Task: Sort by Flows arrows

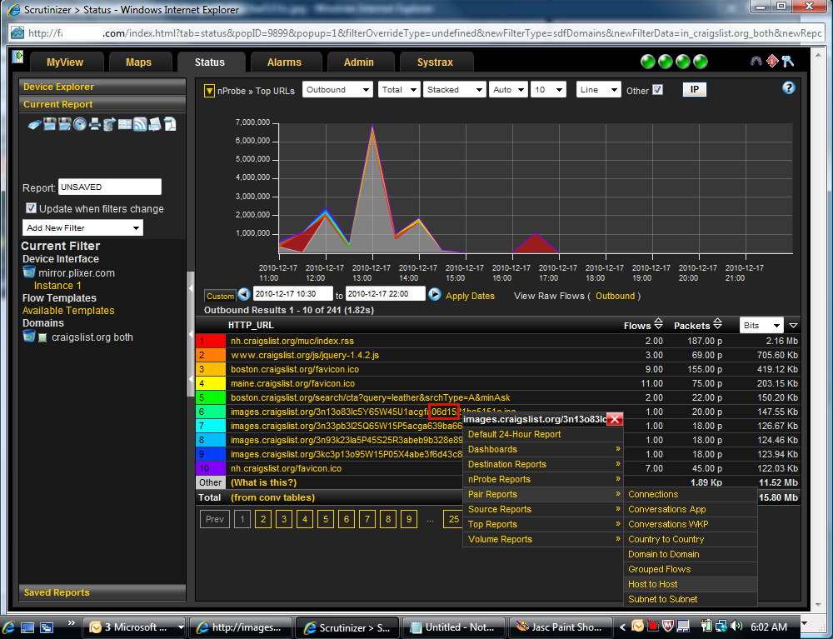Action: tap(658, 323)
